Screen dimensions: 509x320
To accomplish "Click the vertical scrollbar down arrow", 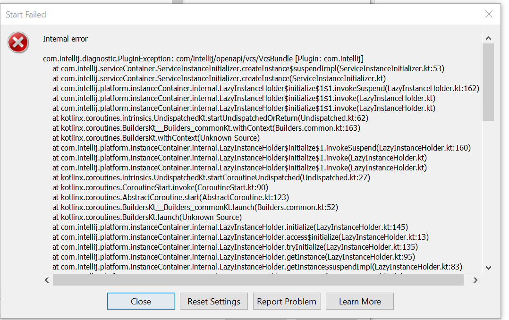I will coord(488,268).
